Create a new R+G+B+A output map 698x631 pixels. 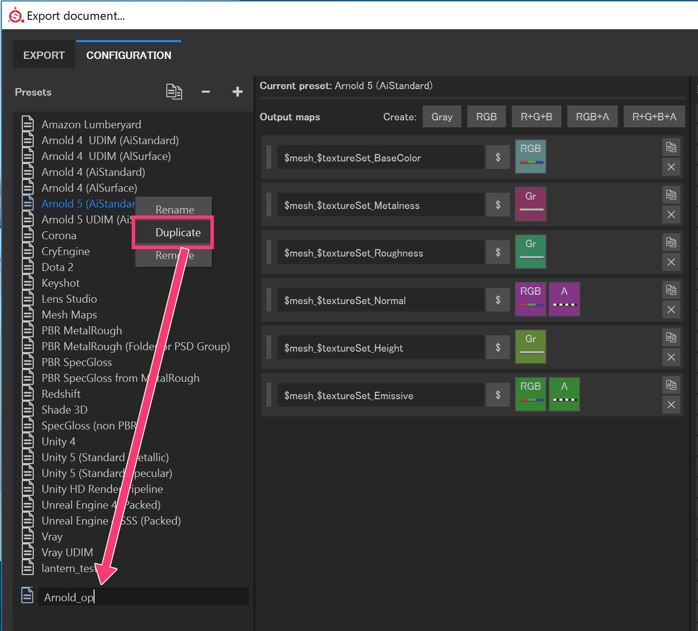point(654,116)
